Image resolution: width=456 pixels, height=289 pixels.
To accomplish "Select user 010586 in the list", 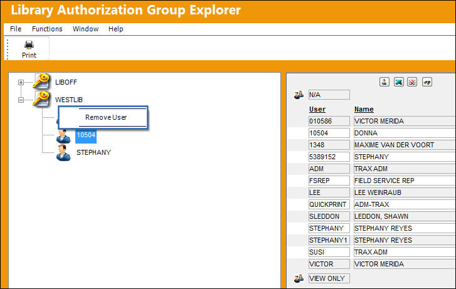I will 329,121.
